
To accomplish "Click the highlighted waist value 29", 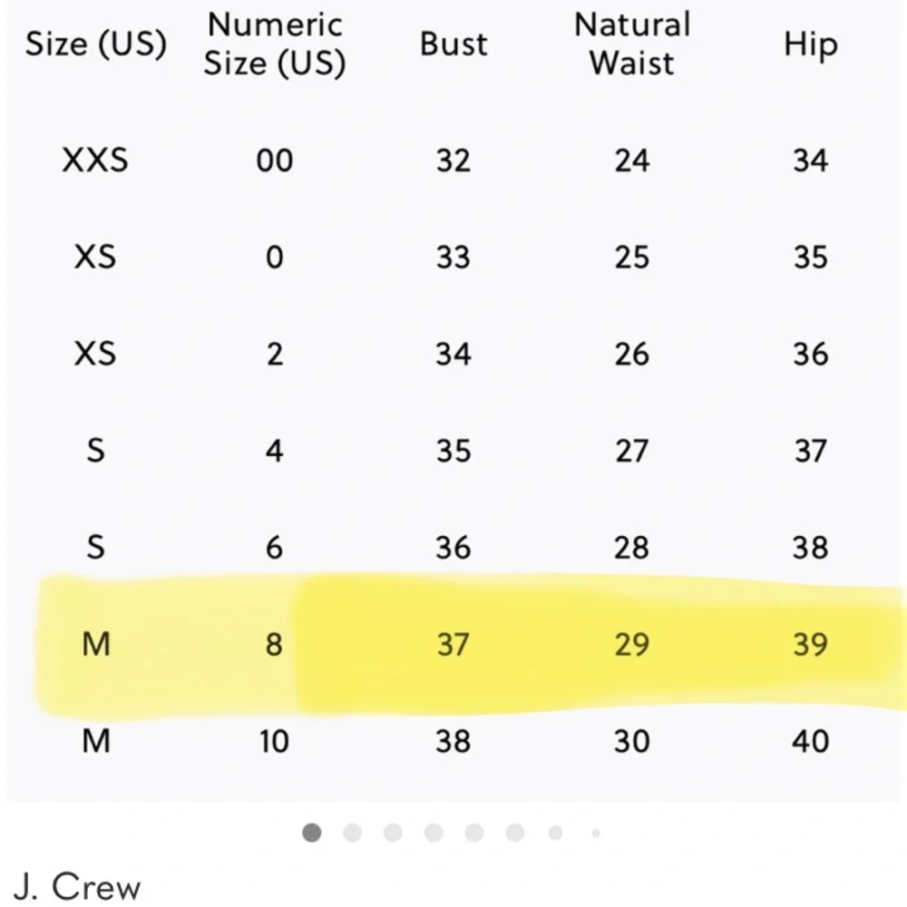I will pos(632,645).
